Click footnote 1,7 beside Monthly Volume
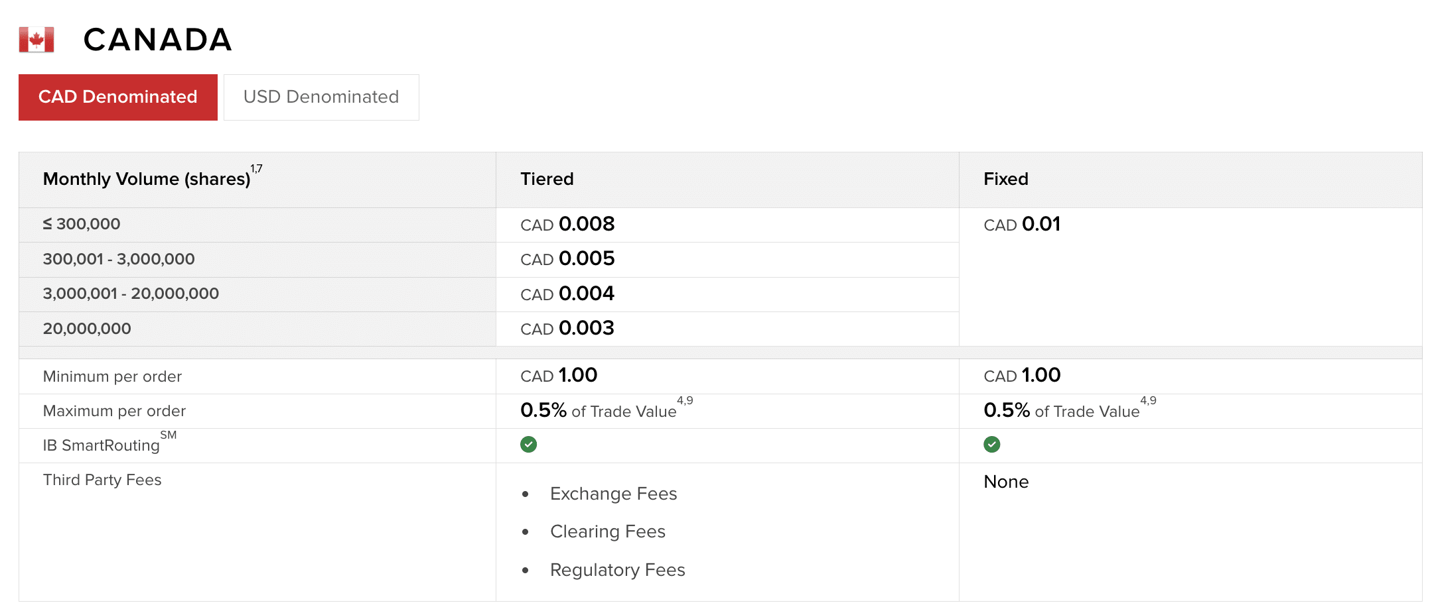1432x611 pixels. coord(256,169)
